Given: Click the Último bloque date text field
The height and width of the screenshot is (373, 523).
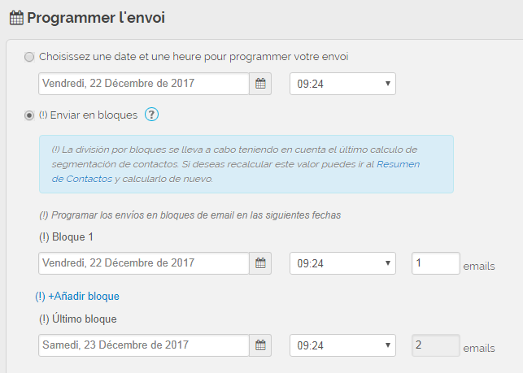Looking at the screenshot, I should click(x=143, y=345).
